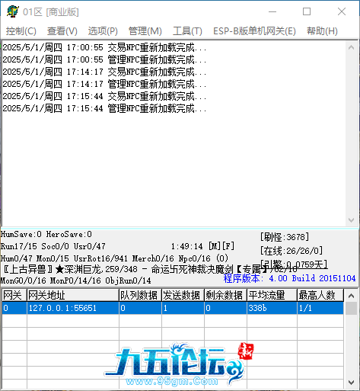Click the 338b average traffic cell
360x391 pixels.
click(272, 308)
